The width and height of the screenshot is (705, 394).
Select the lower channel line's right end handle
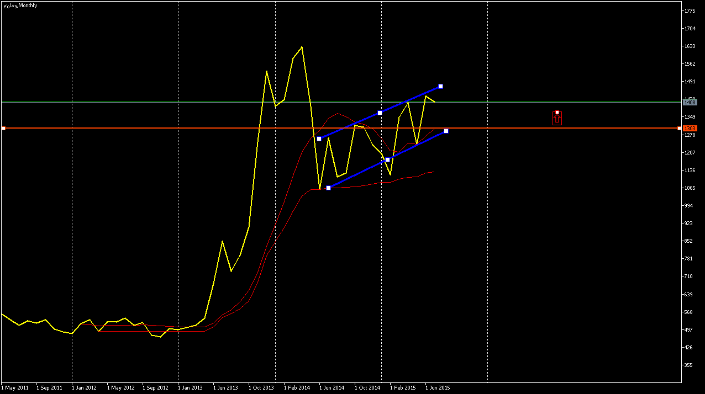pyautogui.click(x=446, y=131)
